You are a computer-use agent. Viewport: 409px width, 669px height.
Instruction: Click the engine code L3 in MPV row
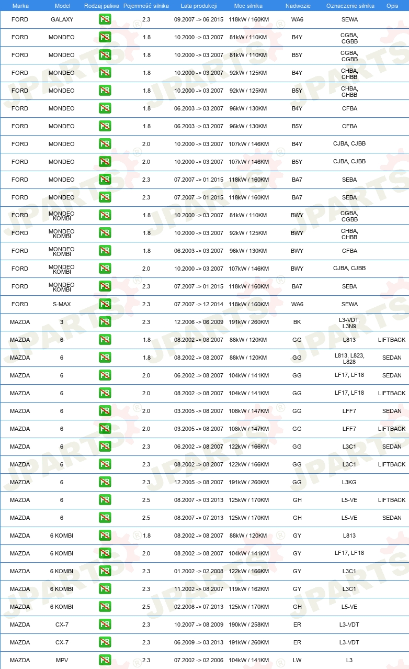click(349, 660)
